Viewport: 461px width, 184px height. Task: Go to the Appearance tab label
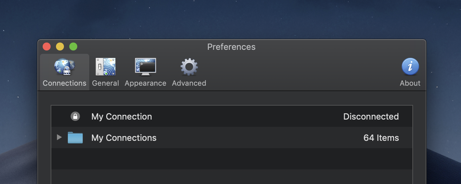point(146,83)
